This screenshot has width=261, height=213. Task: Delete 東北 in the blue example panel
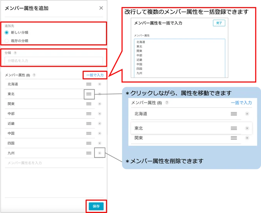click(247, 128)
